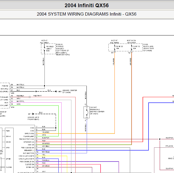Viewport: 174px width, 173px height.
Task: Click 'WHT/BLU' wire label at pin 10
Action: 46,152
